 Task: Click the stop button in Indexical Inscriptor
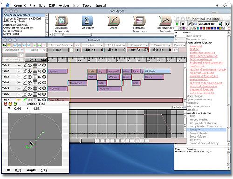tap(183, 24)
